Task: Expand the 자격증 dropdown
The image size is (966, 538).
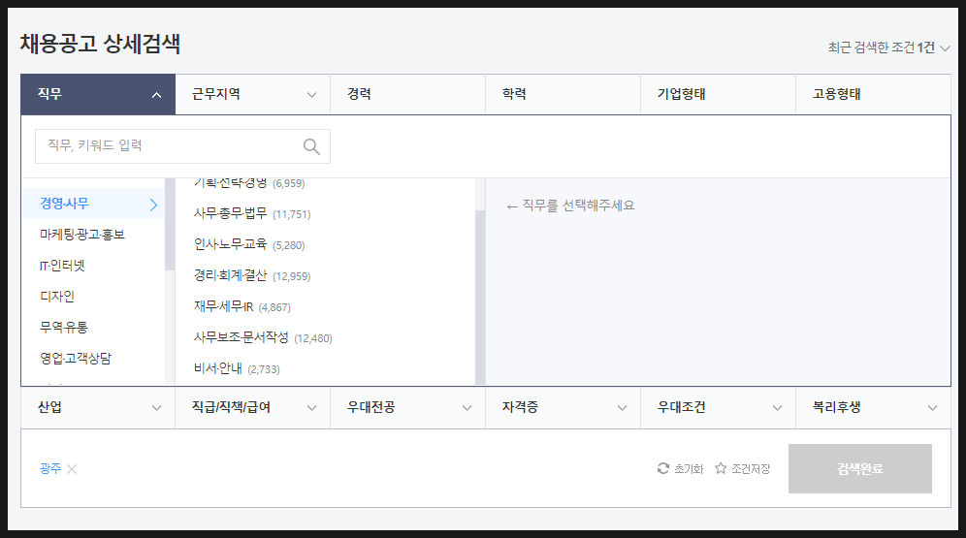Action: pyautogui.click(x=563, y=407)
